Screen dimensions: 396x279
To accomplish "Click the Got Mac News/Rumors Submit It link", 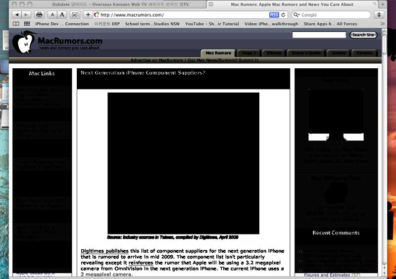I will pyautogui.click(x=224, y=60).
